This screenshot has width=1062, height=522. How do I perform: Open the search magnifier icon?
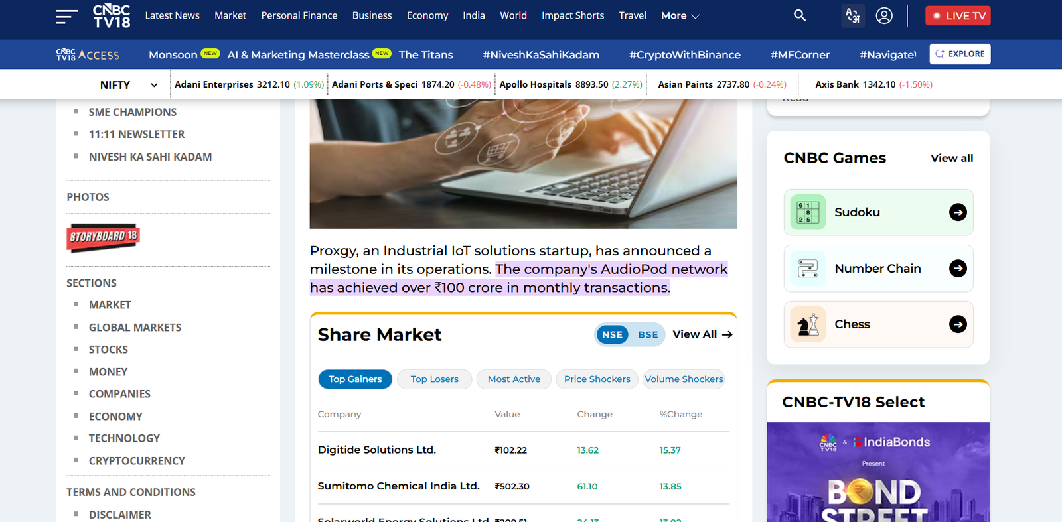pyautogui.click(x=800, y=15)
